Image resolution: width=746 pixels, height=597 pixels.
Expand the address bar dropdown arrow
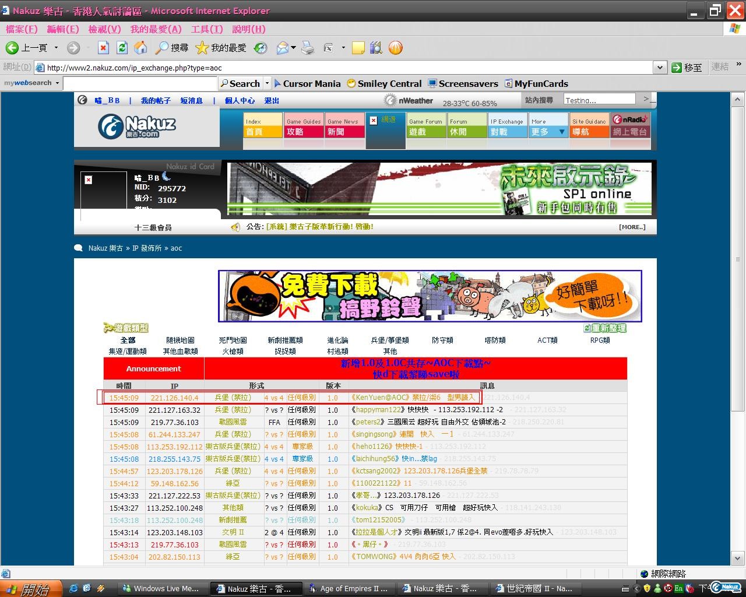tap(660, 68)
